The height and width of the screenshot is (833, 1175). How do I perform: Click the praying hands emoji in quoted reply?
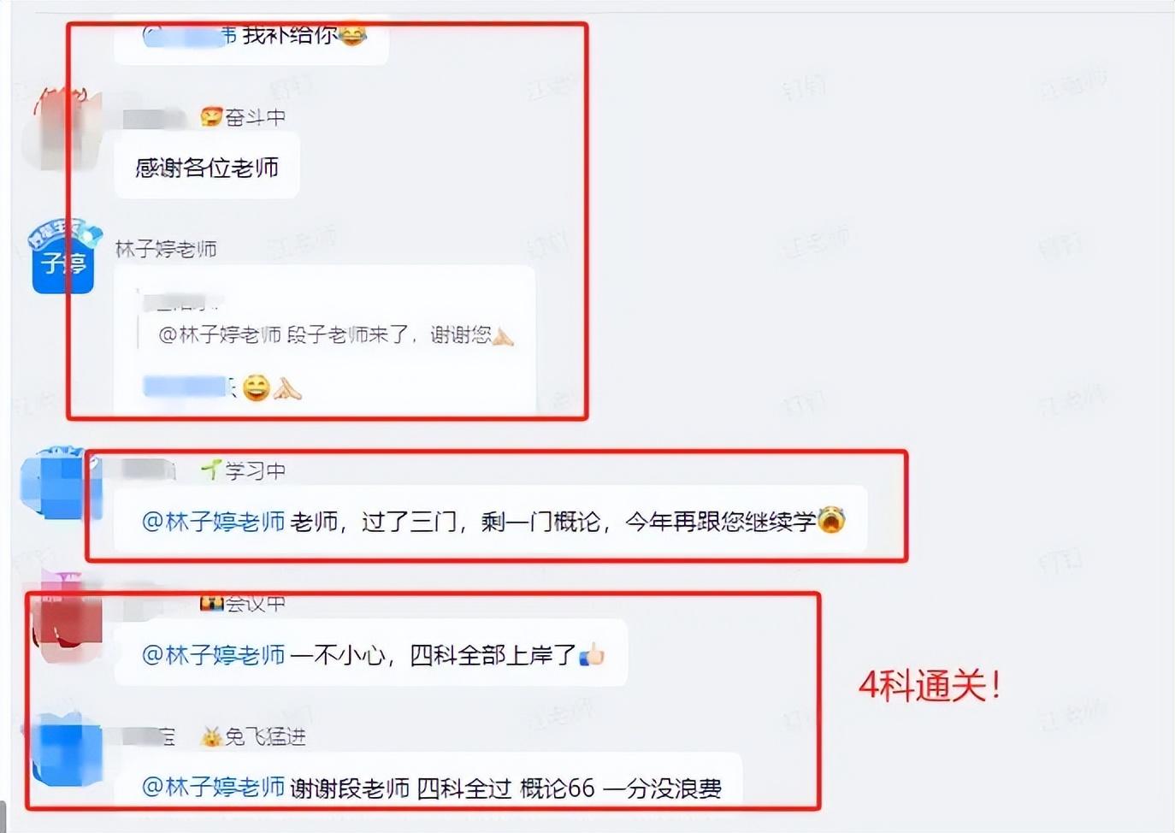503,335
